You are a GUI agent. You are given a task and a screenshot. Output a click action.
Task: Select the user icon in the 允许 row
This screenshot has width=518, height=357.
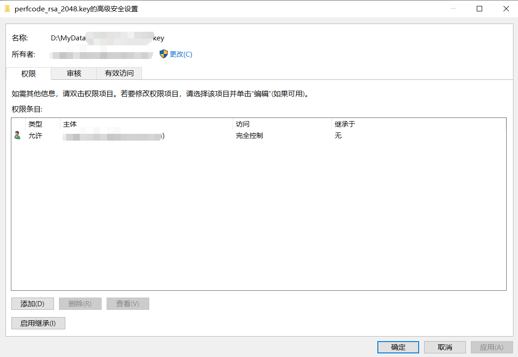coord(18,135)
